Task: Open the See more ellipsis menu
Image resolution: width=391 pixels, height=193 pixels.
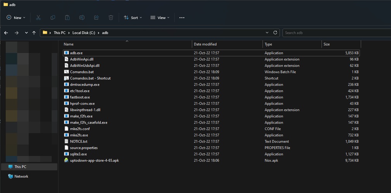Action: [182, 18]
